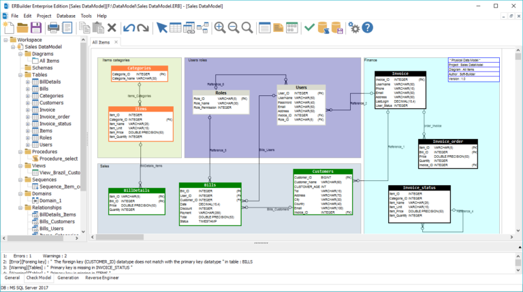Switch to the Generation tab
523x292 pixels.
67,278
